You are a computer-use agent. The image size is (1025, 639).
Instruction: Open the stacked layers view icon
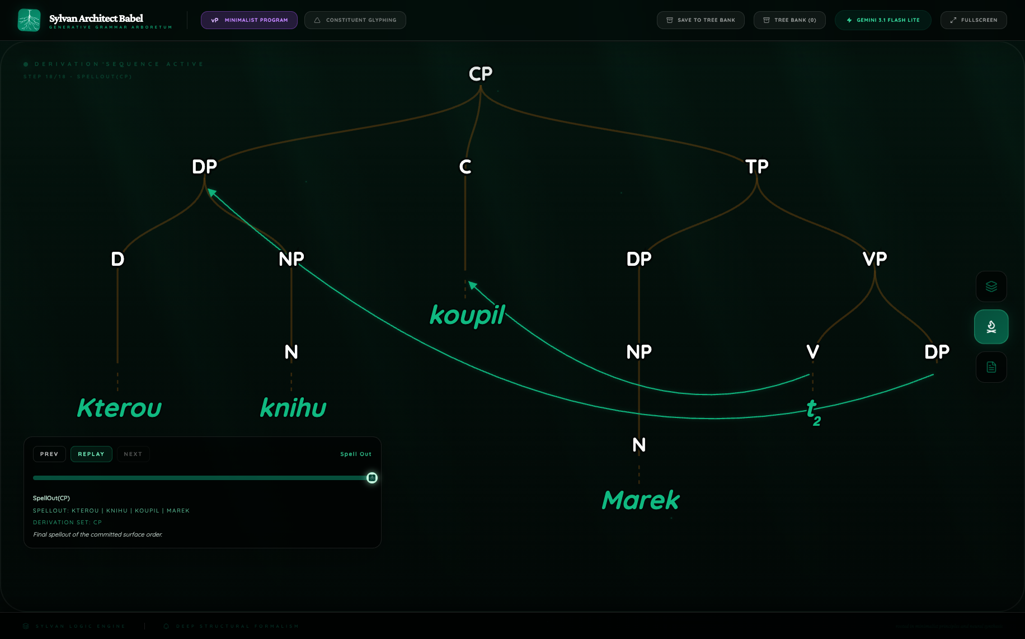[x=991, y=286]
